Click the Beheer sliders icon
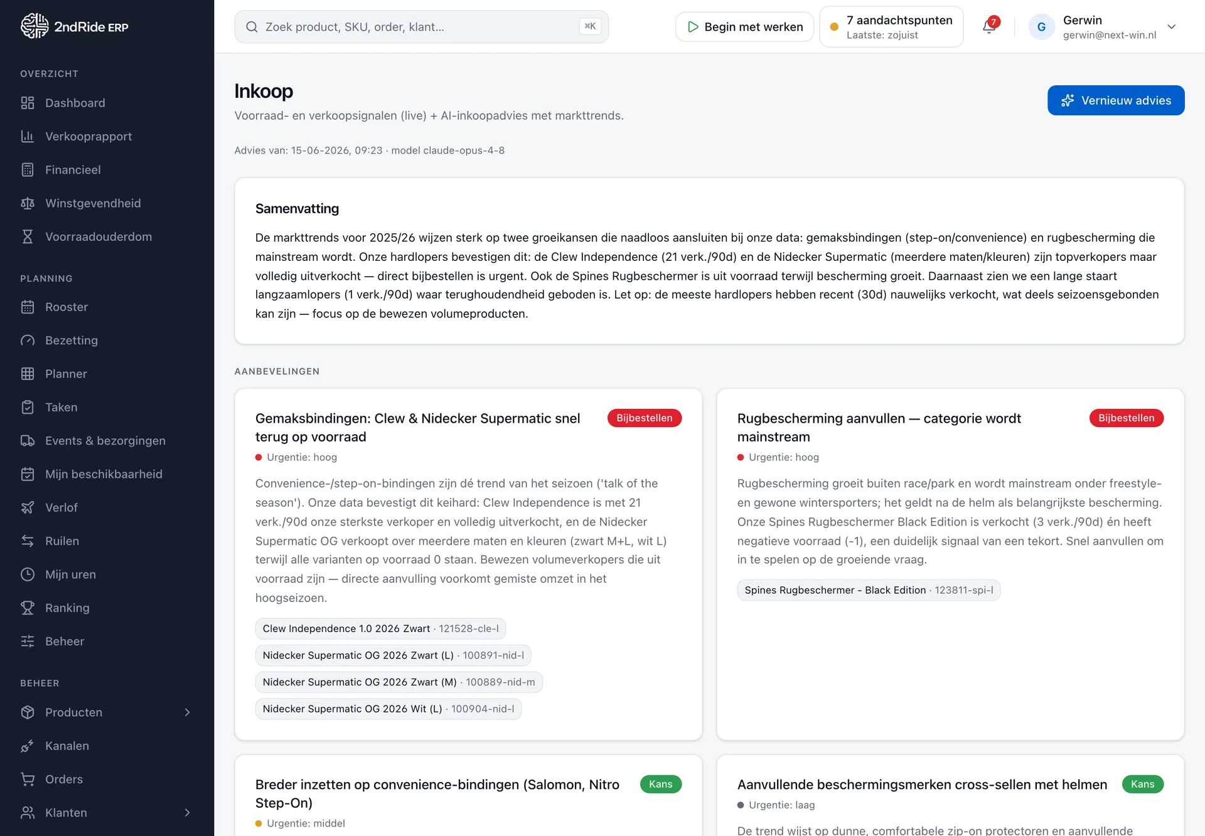This screenshot has height=836, width=1205. click(28, 642)
